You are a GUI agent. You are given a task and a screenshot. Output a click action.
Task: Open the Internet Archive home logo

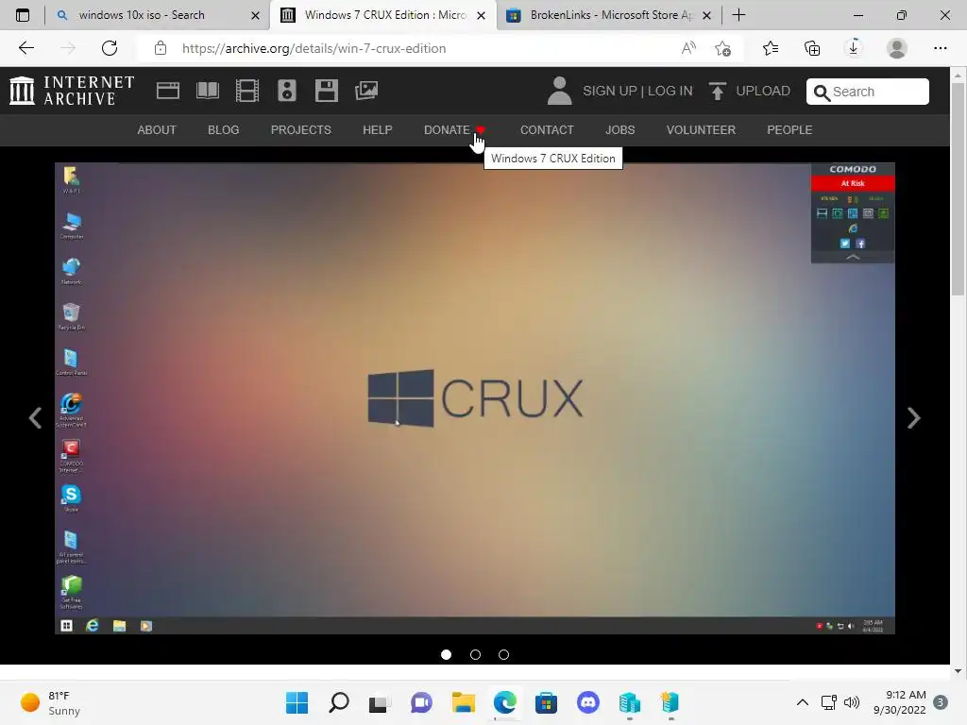tap(72, 91)
